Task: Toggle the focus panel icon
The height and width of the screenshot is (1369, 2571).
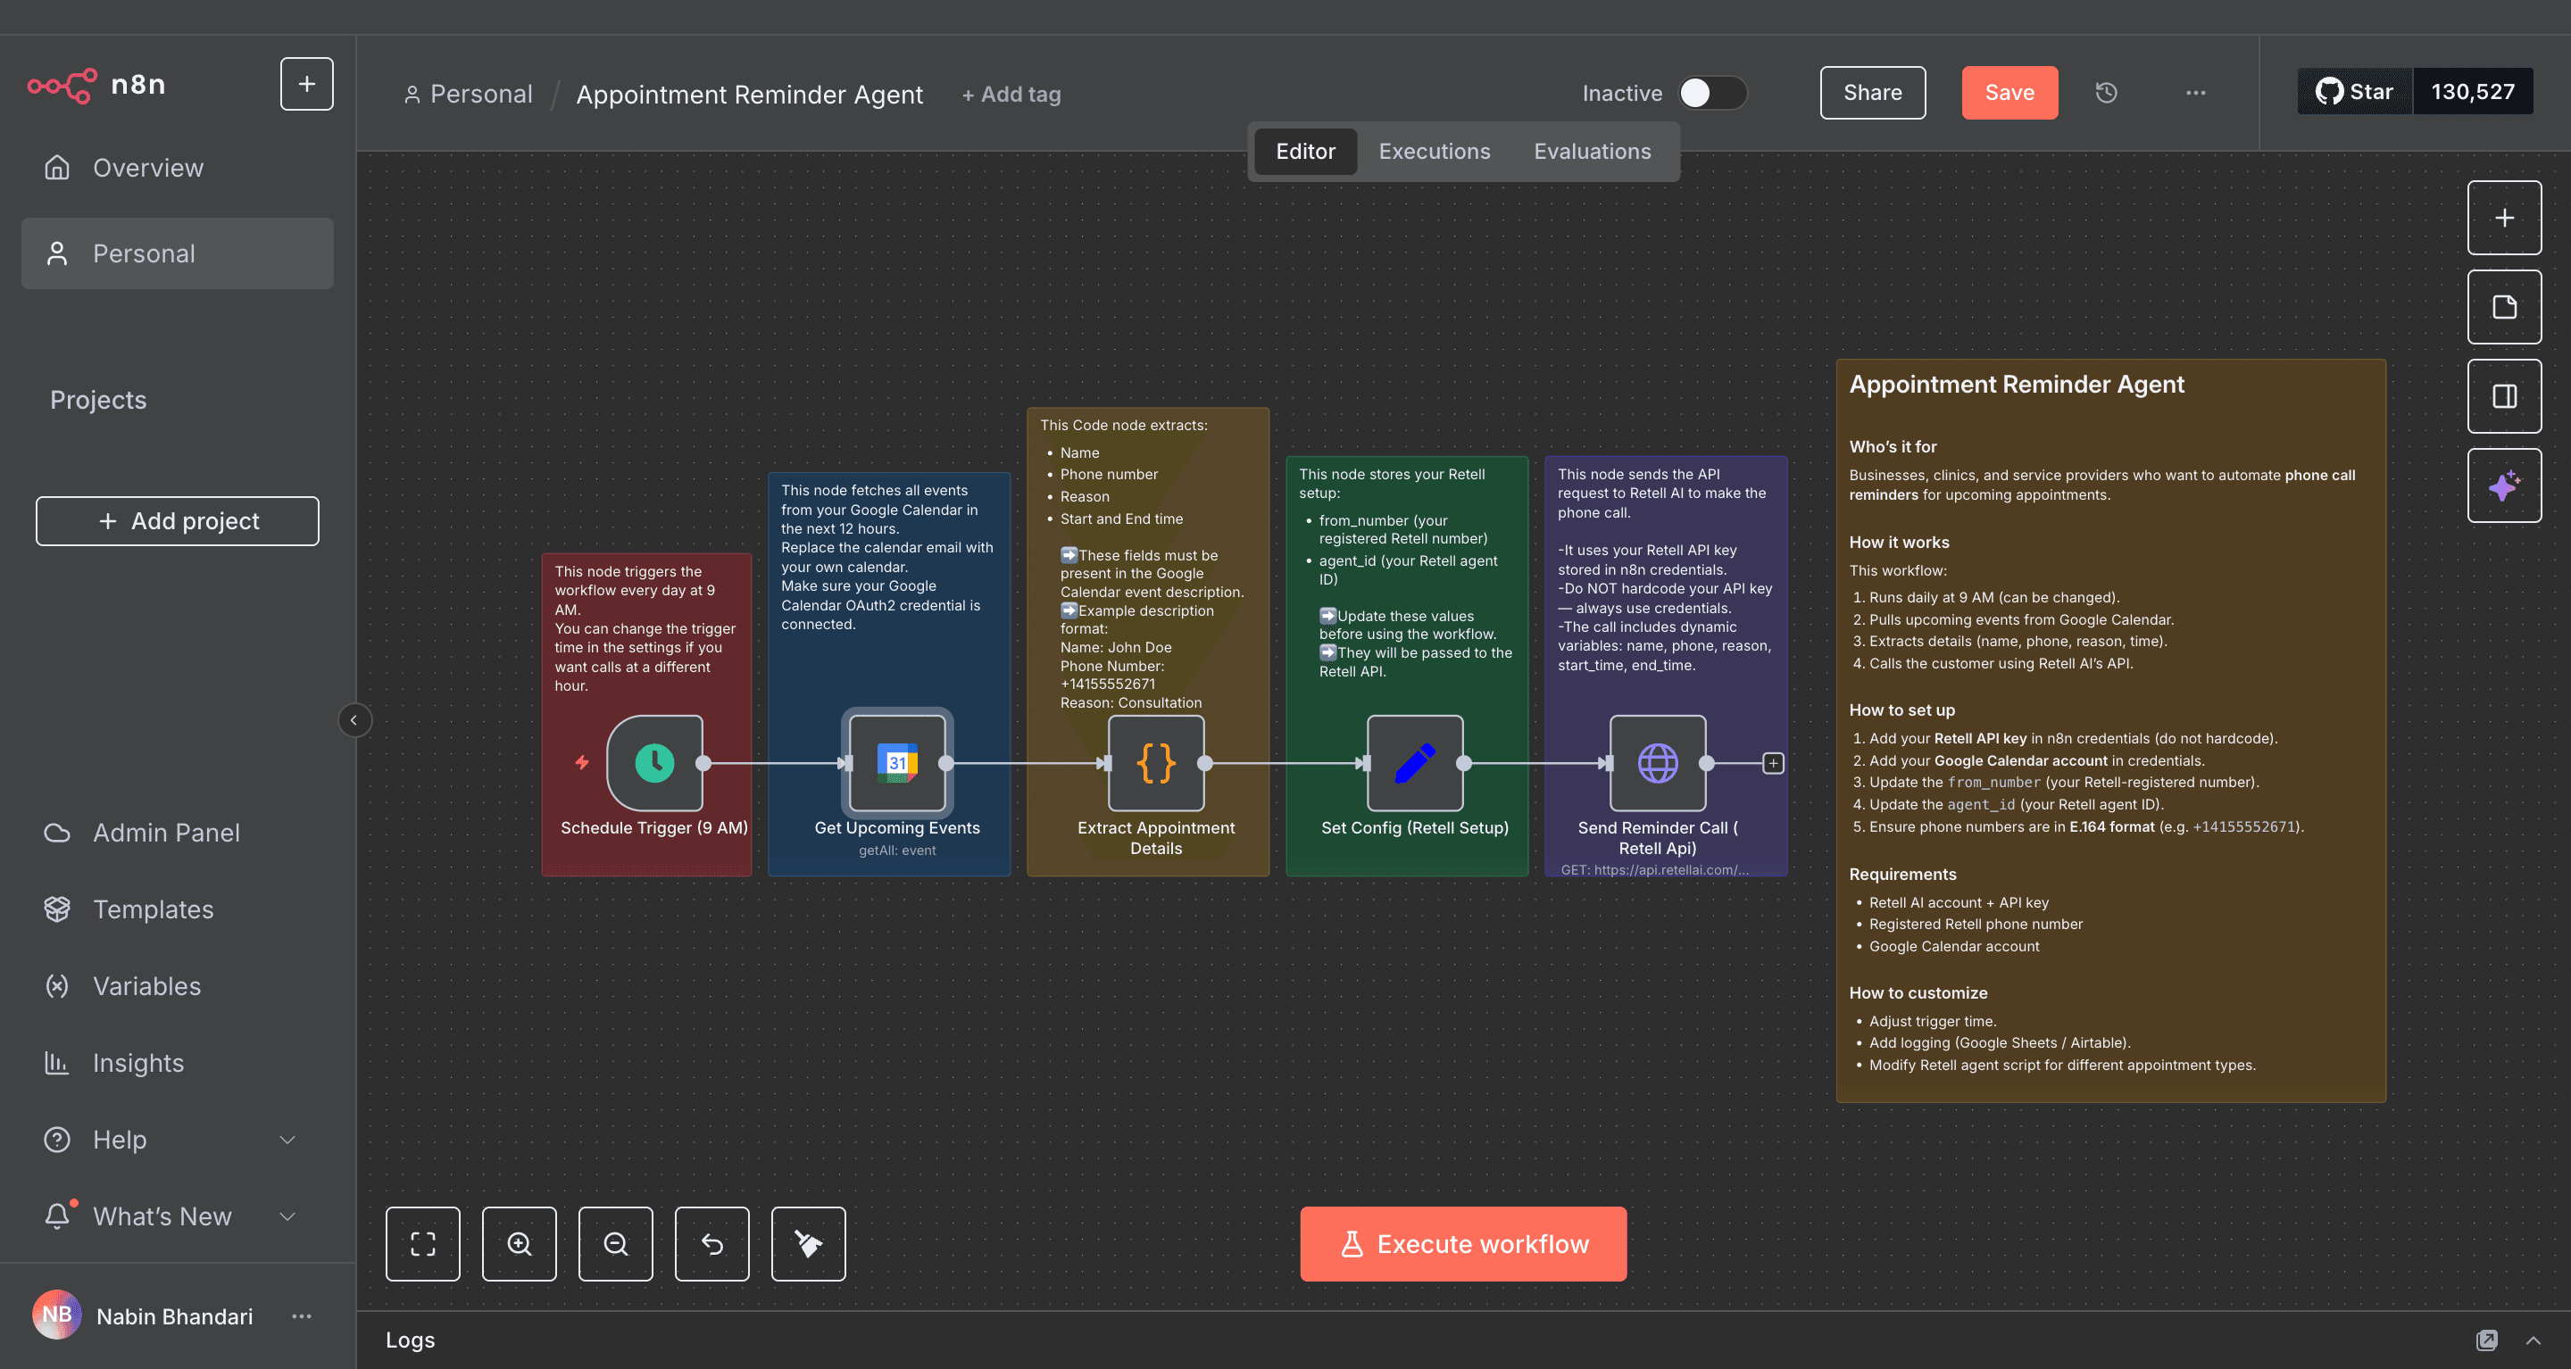Action: [2504, 396]
